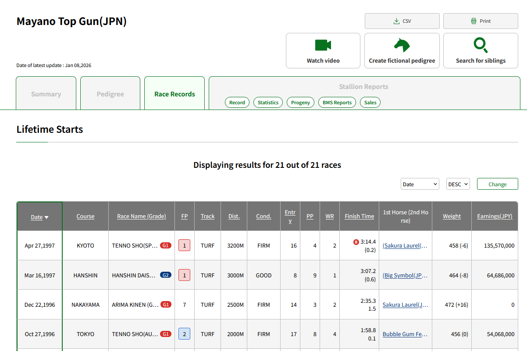Sort table by Entry column header
This screenshot has width=527, height=351.
290,216
